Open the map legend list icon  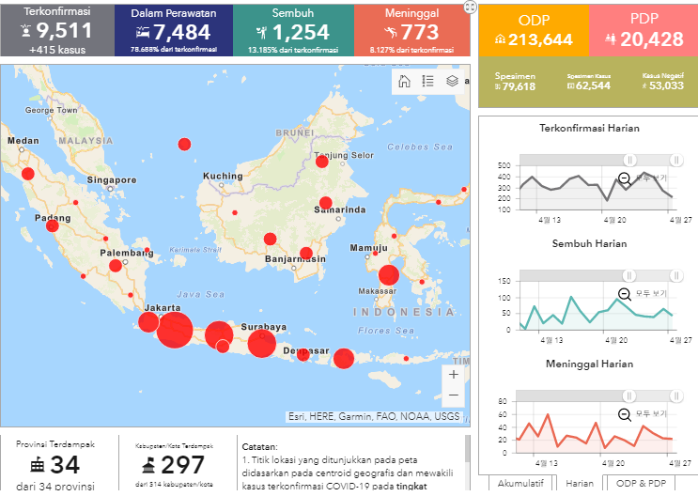pos(428,81)
